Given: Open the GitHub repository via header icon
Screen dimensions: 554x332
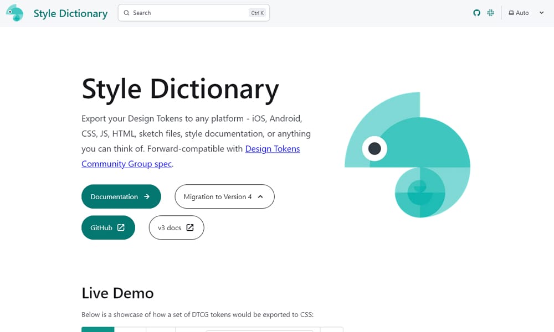Looking at the screenshot, I should [x=477, y=13].
